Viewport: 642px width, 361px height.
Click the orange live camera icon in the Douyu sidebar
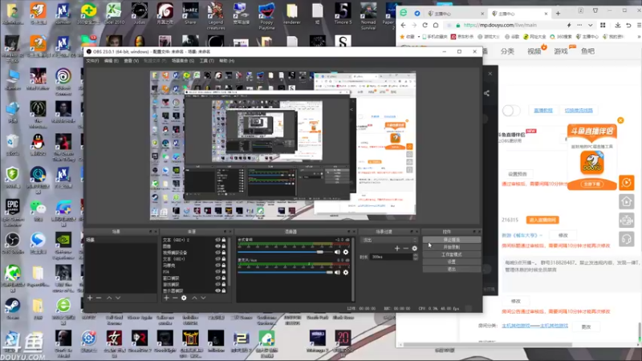click(627, 183)
